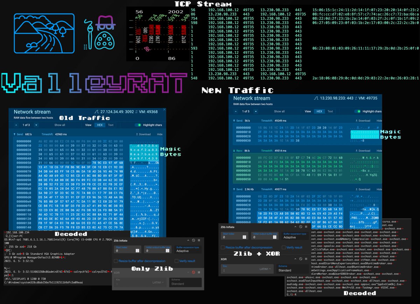Set breakpoint on XOR in Zlib + XOR recipe
The width and height of the screenshot is (420, 304).
tap(306, 259)
